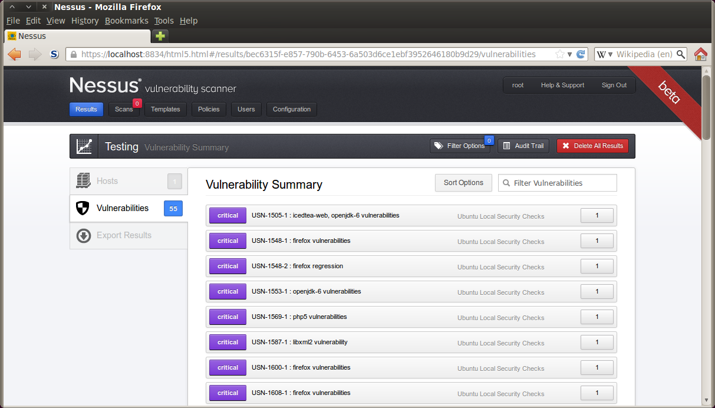Click the count 1 of USN-1587-1 row

click(597, 342)
